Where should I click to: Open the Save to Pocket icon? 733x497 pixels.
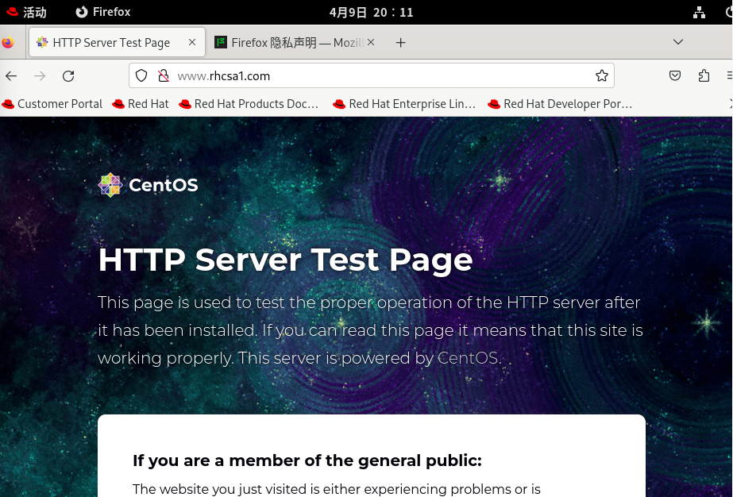click(x=674, y=75)
